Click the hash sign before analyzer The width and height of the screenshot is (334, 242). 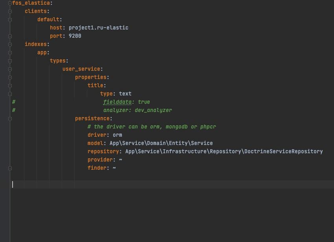click(14, 110)
